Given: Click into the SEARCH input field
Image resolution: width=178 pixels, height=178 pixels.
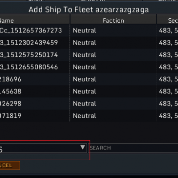Looking at the screenshot, I should [x=133, y=148].
